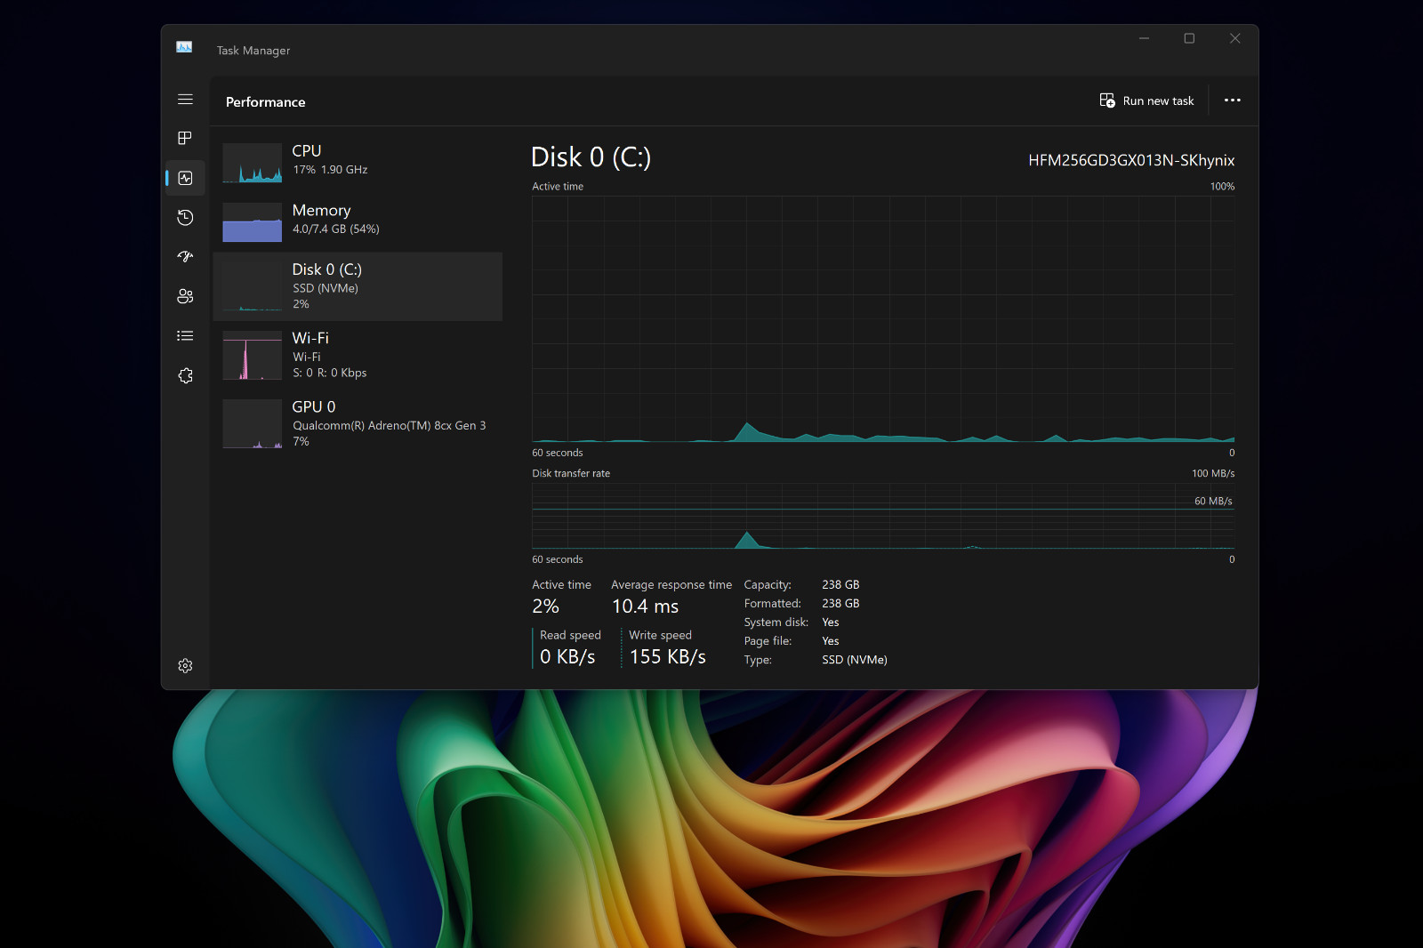Click the Active time graph
The image size is (1423, 948).
tap(883, 319)
